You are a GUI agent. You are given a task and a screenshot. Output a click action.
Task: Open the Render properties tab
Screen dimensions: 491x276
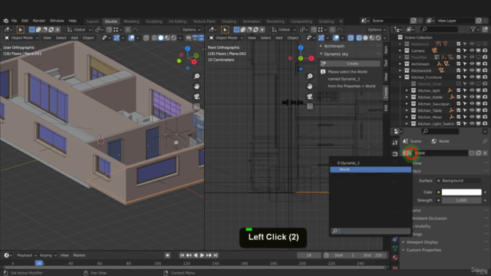tap(395, 153)
